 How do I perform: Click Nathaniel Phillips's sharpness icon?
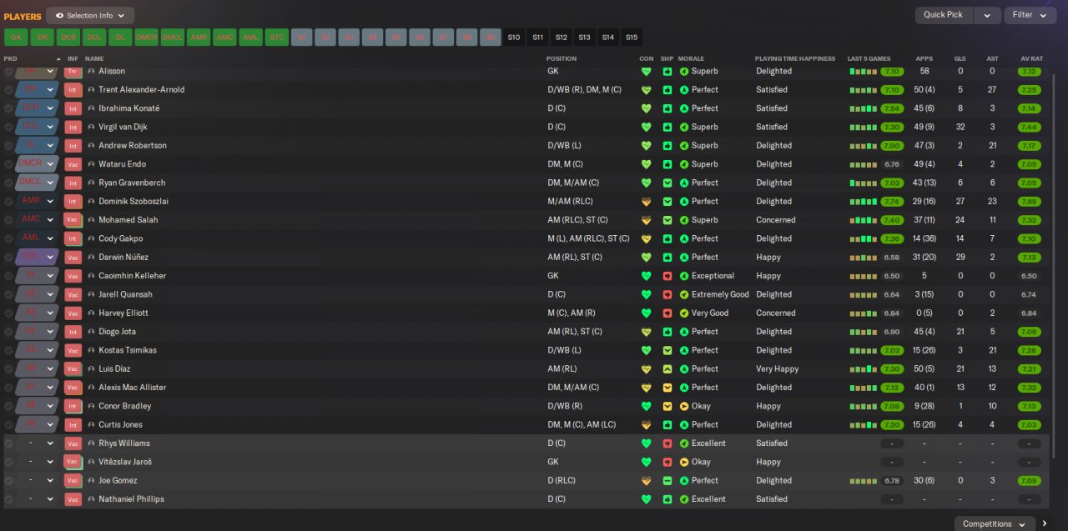667,499
